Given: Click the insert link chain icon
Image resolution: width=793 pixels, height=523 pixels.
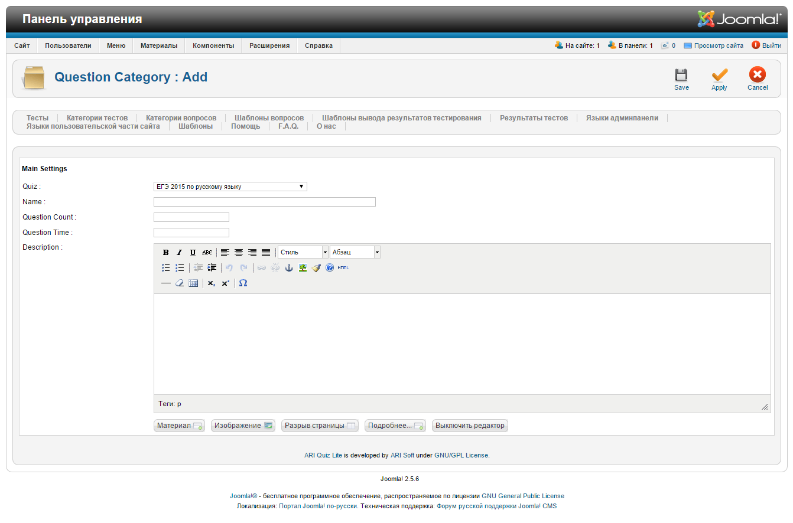Looking at the screenshot, I should pos(261,268).
